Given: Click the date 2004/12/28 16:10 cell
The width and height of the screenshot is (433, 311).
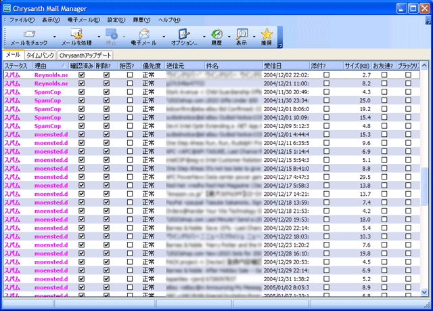Looking at the screenshot, I should pyautogui.click(x=286, y=253).
